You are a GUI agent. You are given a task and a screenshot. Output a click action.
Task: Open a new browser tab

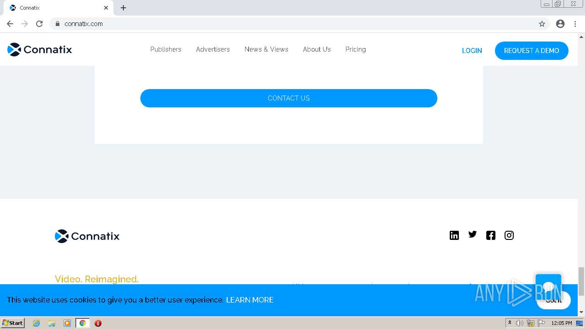click(x=123, y=8)
